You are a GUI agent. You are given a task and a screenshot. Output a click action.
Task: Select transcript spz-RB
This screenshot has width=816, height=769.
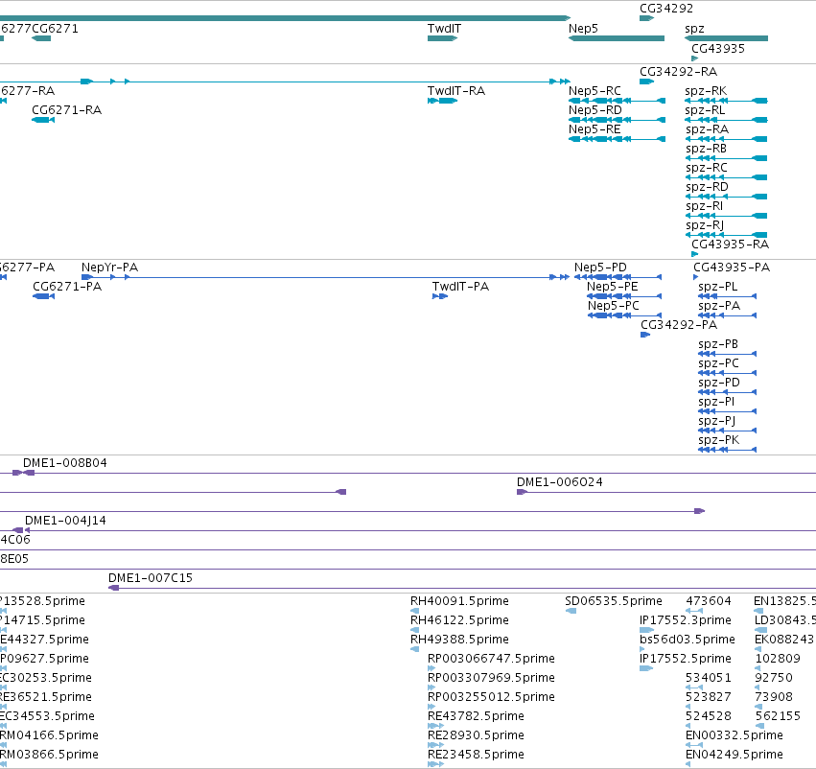727,158
